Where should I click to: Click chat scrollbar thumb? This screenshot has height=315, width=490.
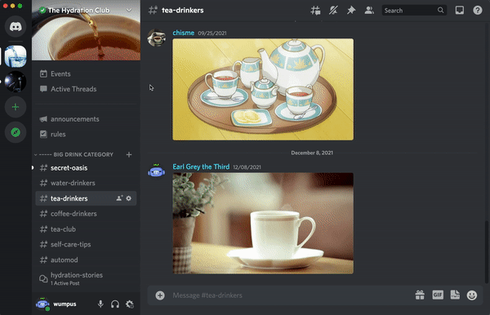pyautogui.click(x=486, y=252)
